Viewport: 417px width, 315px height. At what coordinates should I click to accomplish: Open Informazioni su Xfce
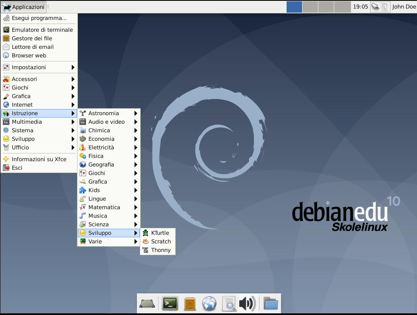(x=39, y=159)
